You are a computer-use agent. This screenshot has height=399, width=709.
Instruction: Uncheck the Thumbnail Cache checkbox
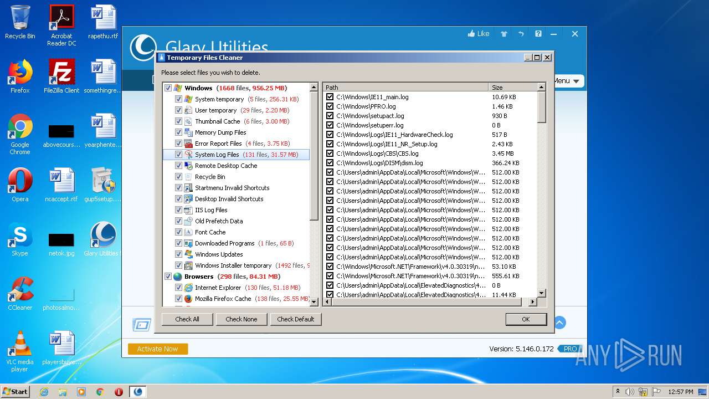(178, 121)
